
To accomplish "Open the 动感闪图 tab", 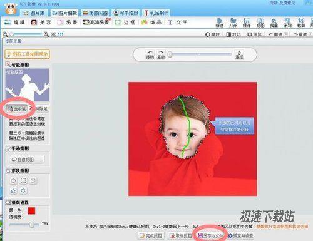I will coord(95,13).
